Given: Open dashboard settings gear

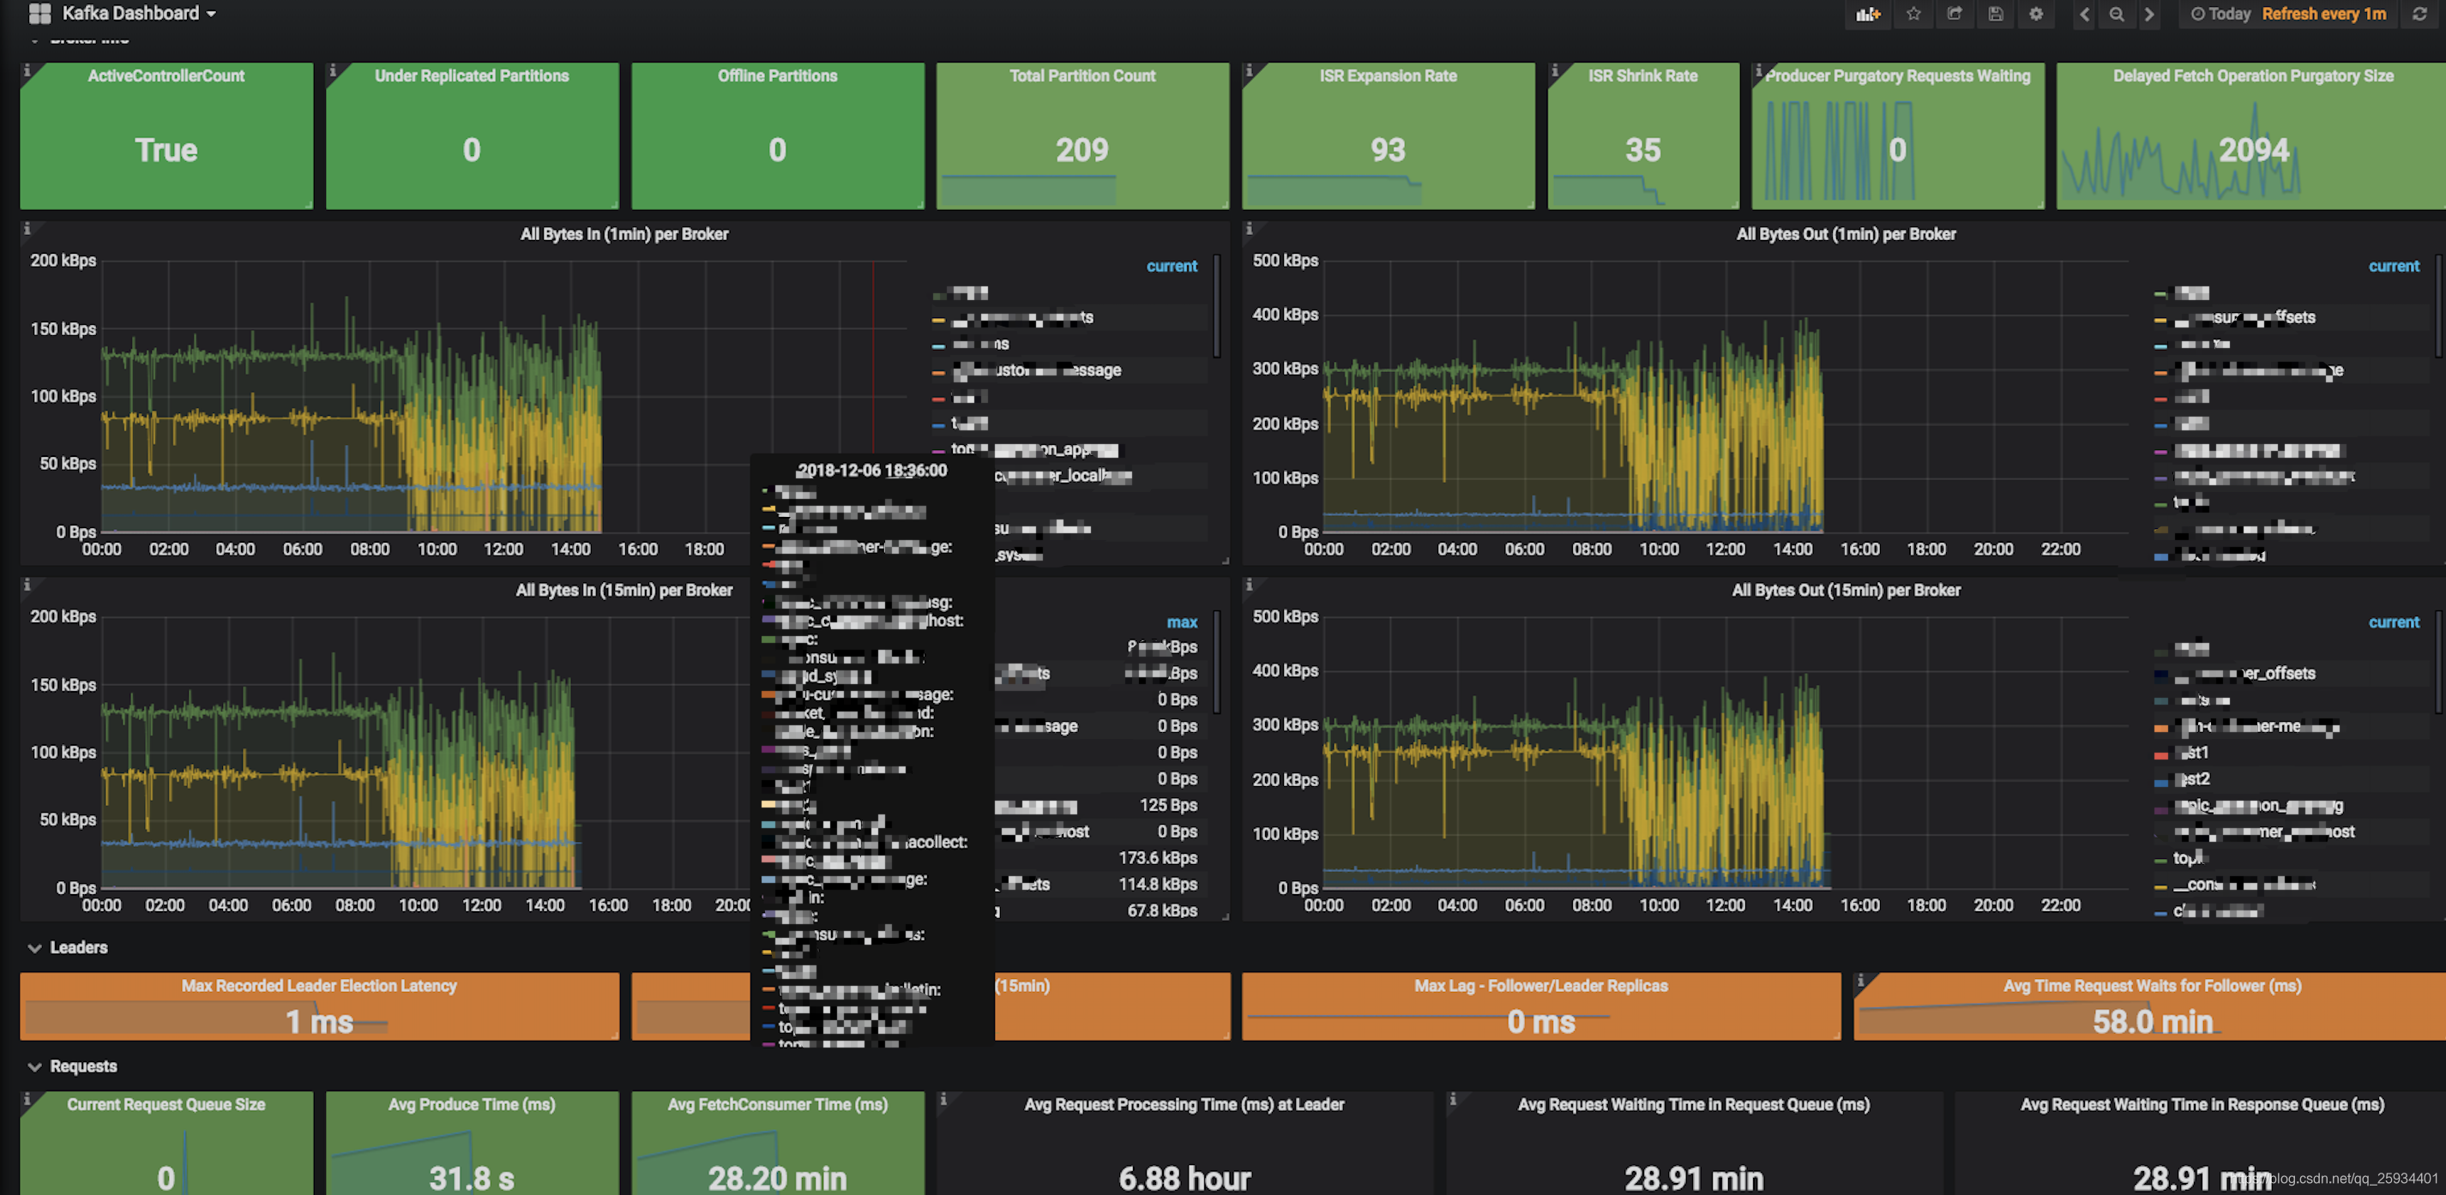Looking at the screenshot, I should point(2036,15).
